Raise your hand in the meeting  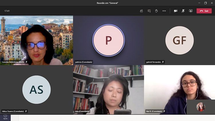pos(157,11)
